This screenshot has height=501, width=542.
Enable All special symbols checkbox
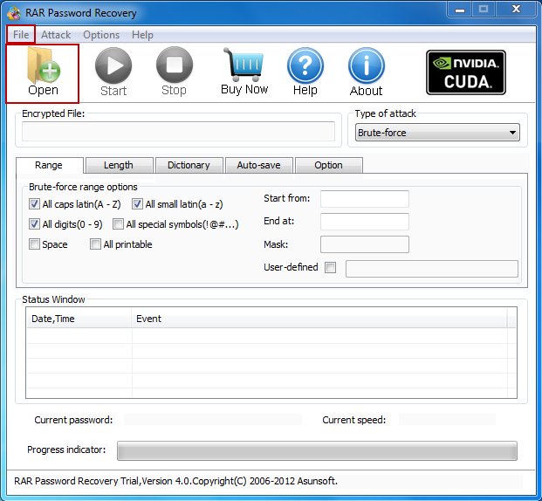click(x=118, y=224)
